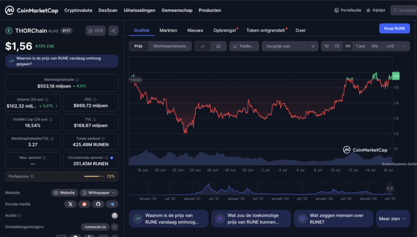Click info icon beside Audits
Viewport: 417px width, 237px height.
click(x=19, y=215)
